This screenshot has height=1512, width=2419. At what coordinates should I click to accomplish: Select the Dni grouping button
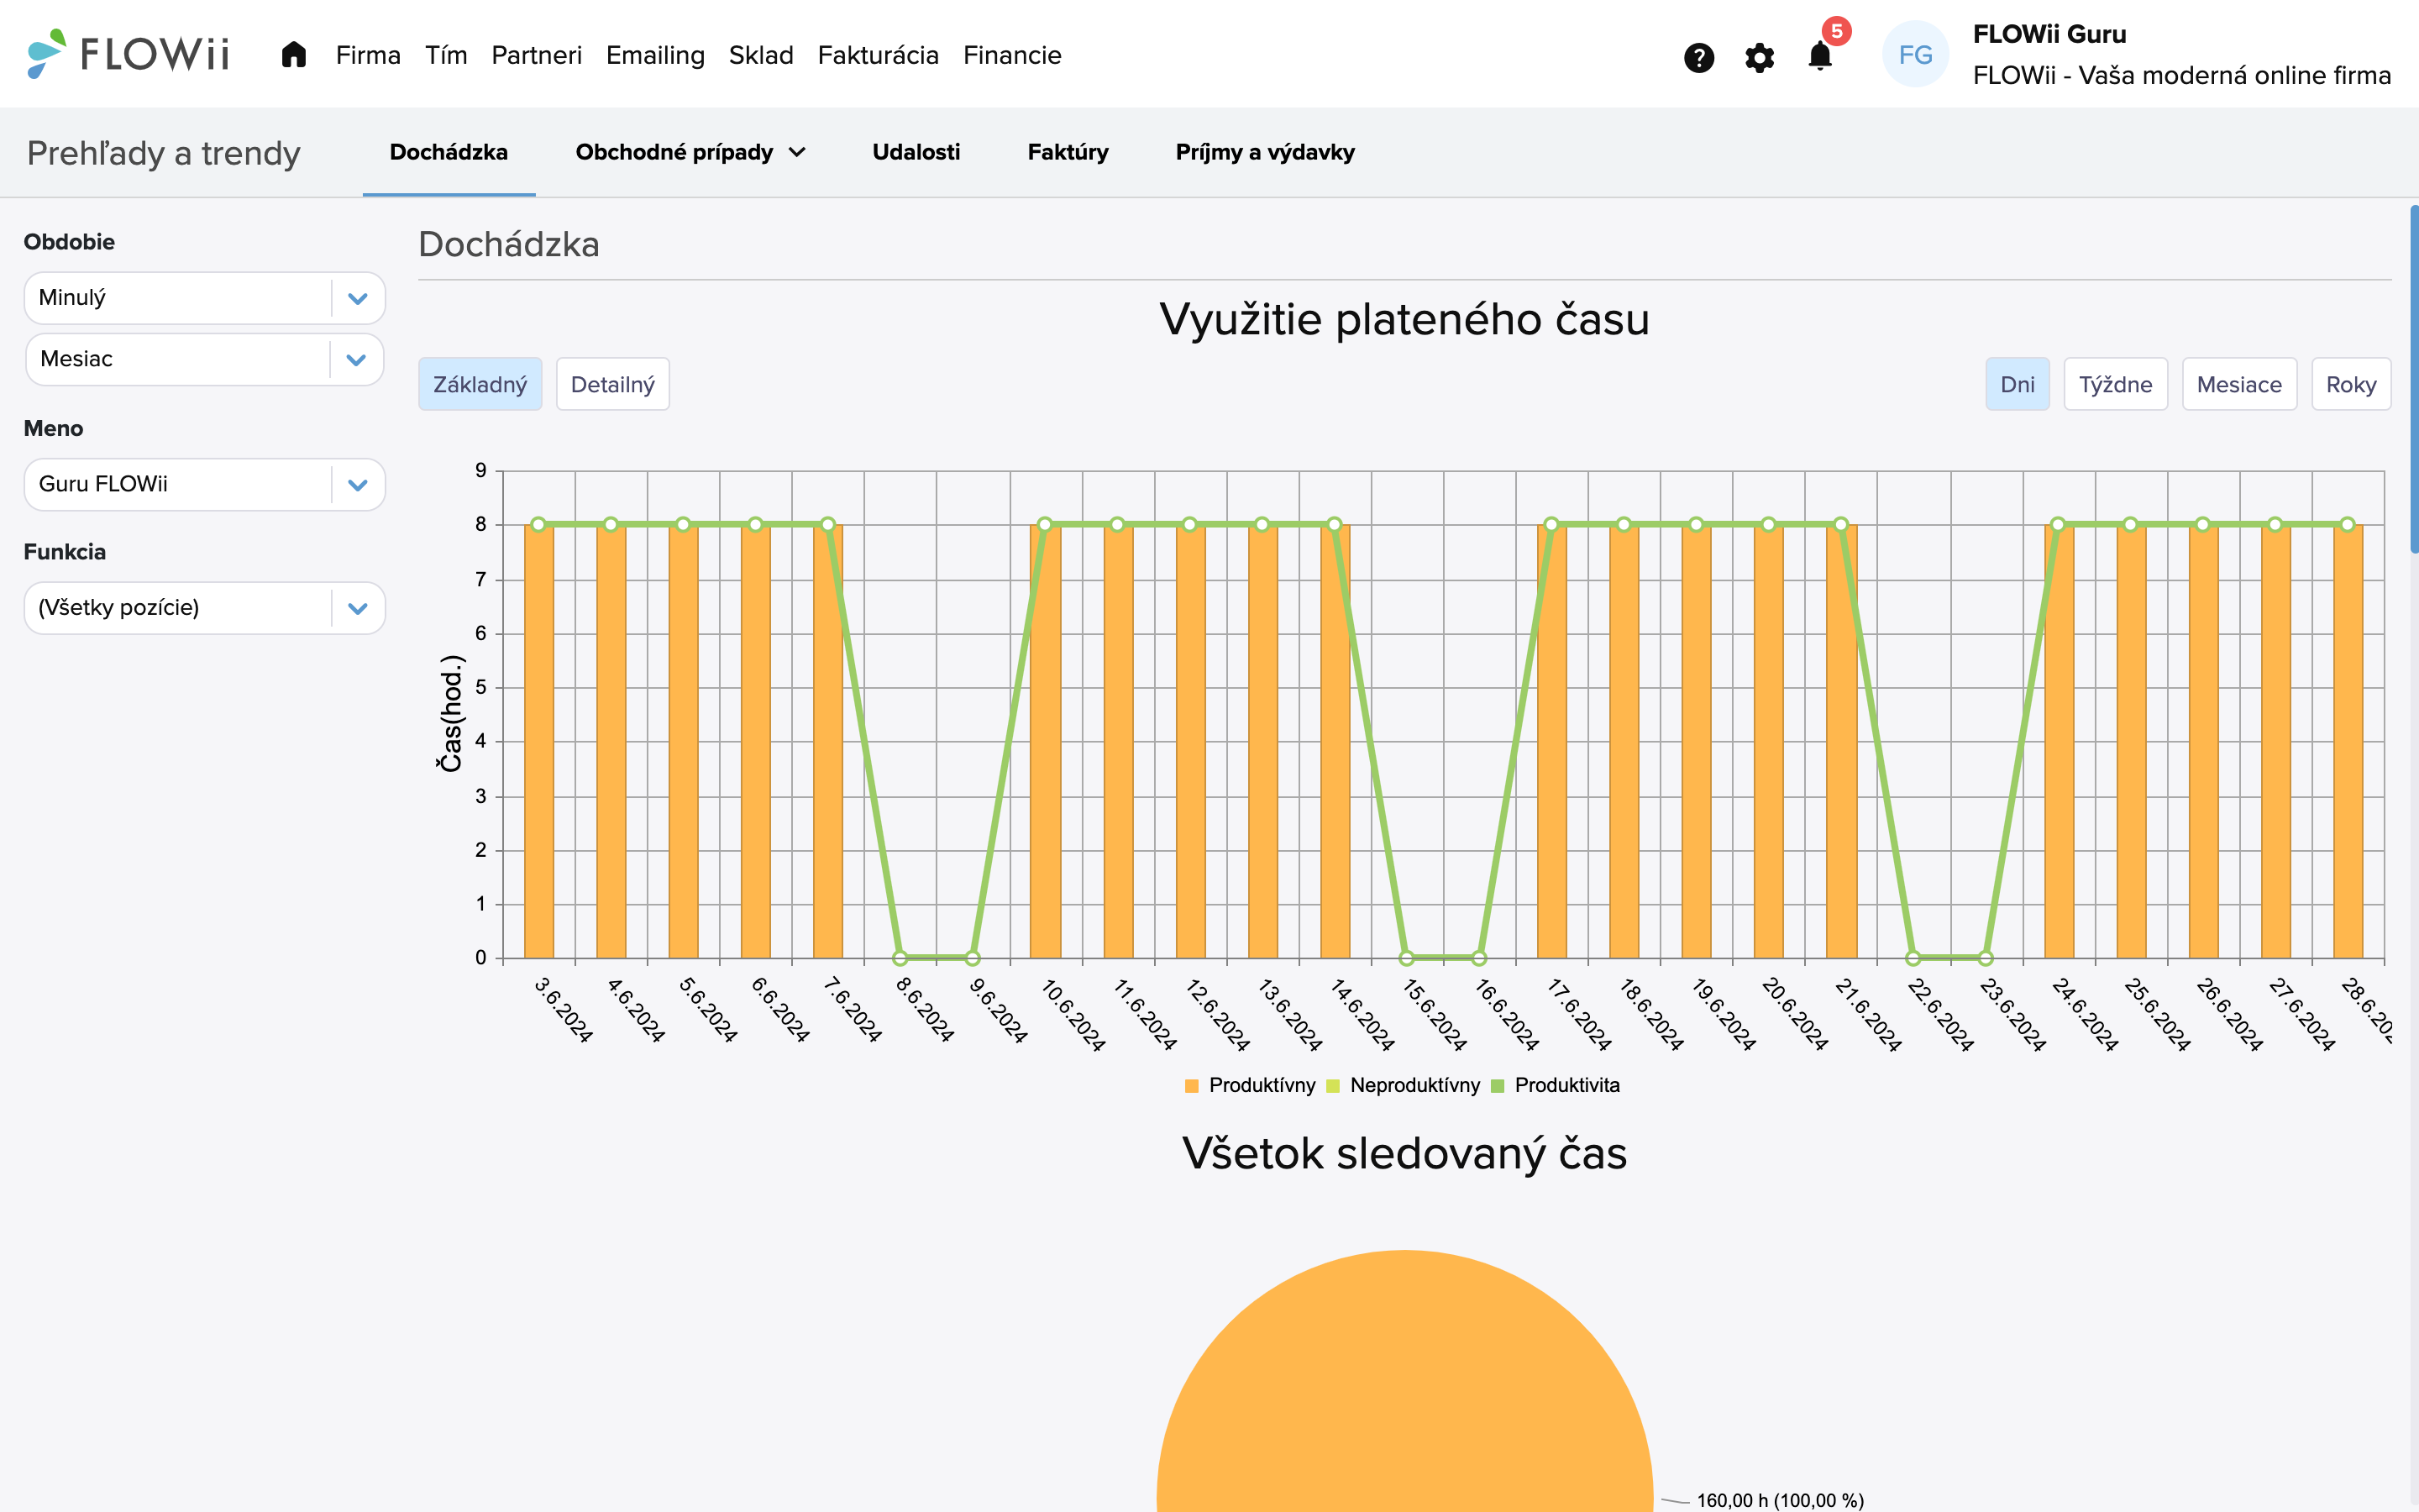2018,384
